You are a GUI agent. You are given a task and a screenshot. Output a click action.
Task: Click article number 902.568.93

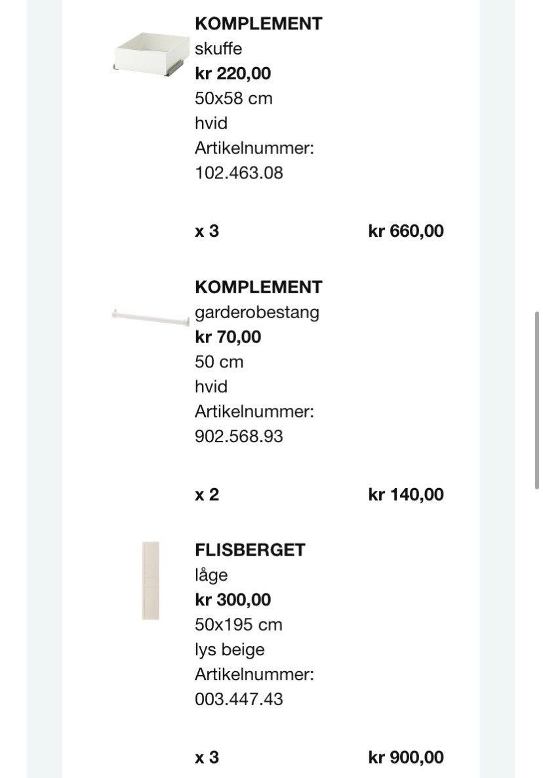tap(239, 436)
